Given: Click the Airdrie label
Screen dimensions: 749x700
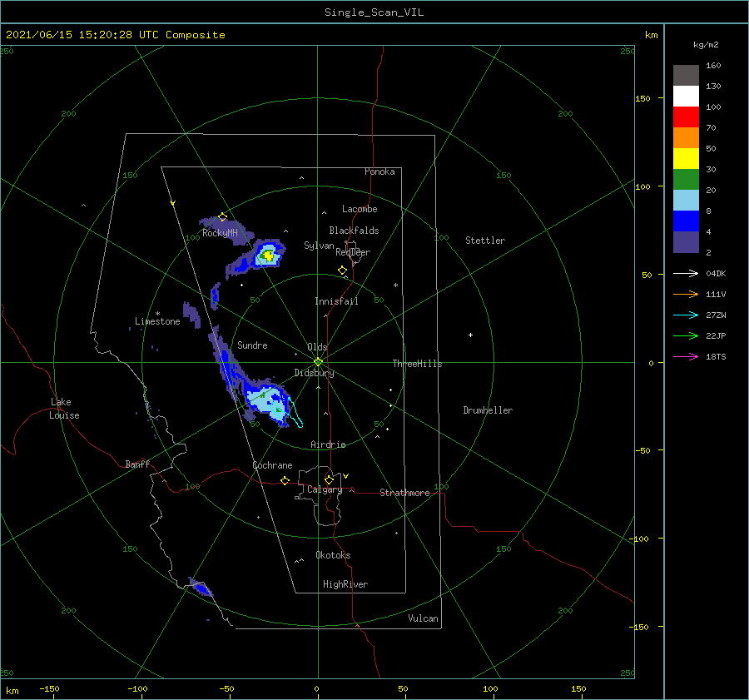Looking at the screenshot, I should point(328,444).
